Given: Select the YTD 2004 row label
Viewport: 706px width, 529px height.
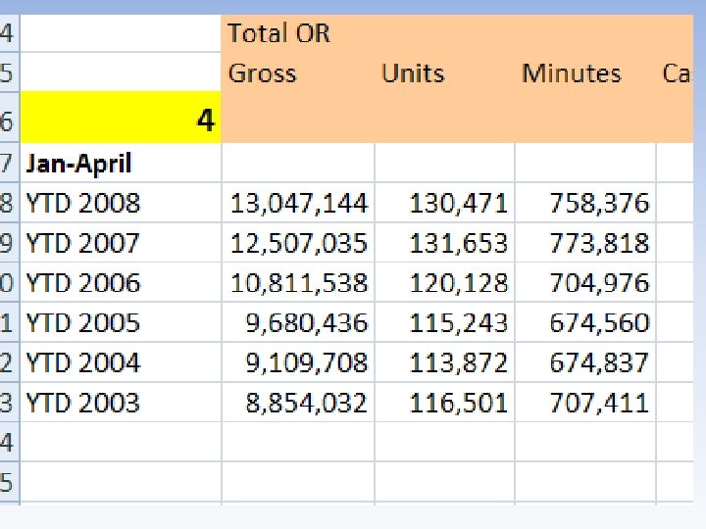Looking at the screenshot, I should 83,362.
